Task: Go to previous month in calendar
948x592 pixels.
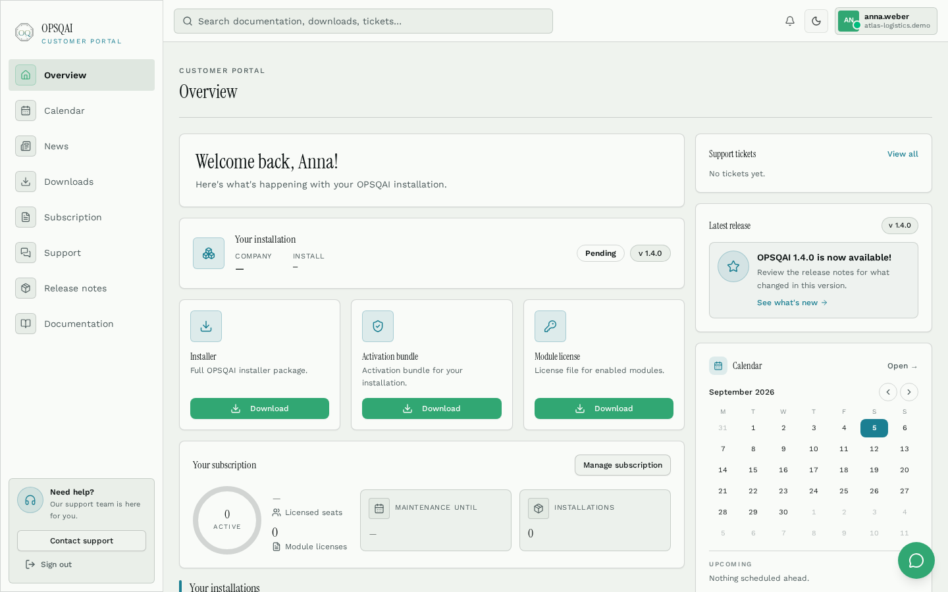Action: 888,392
